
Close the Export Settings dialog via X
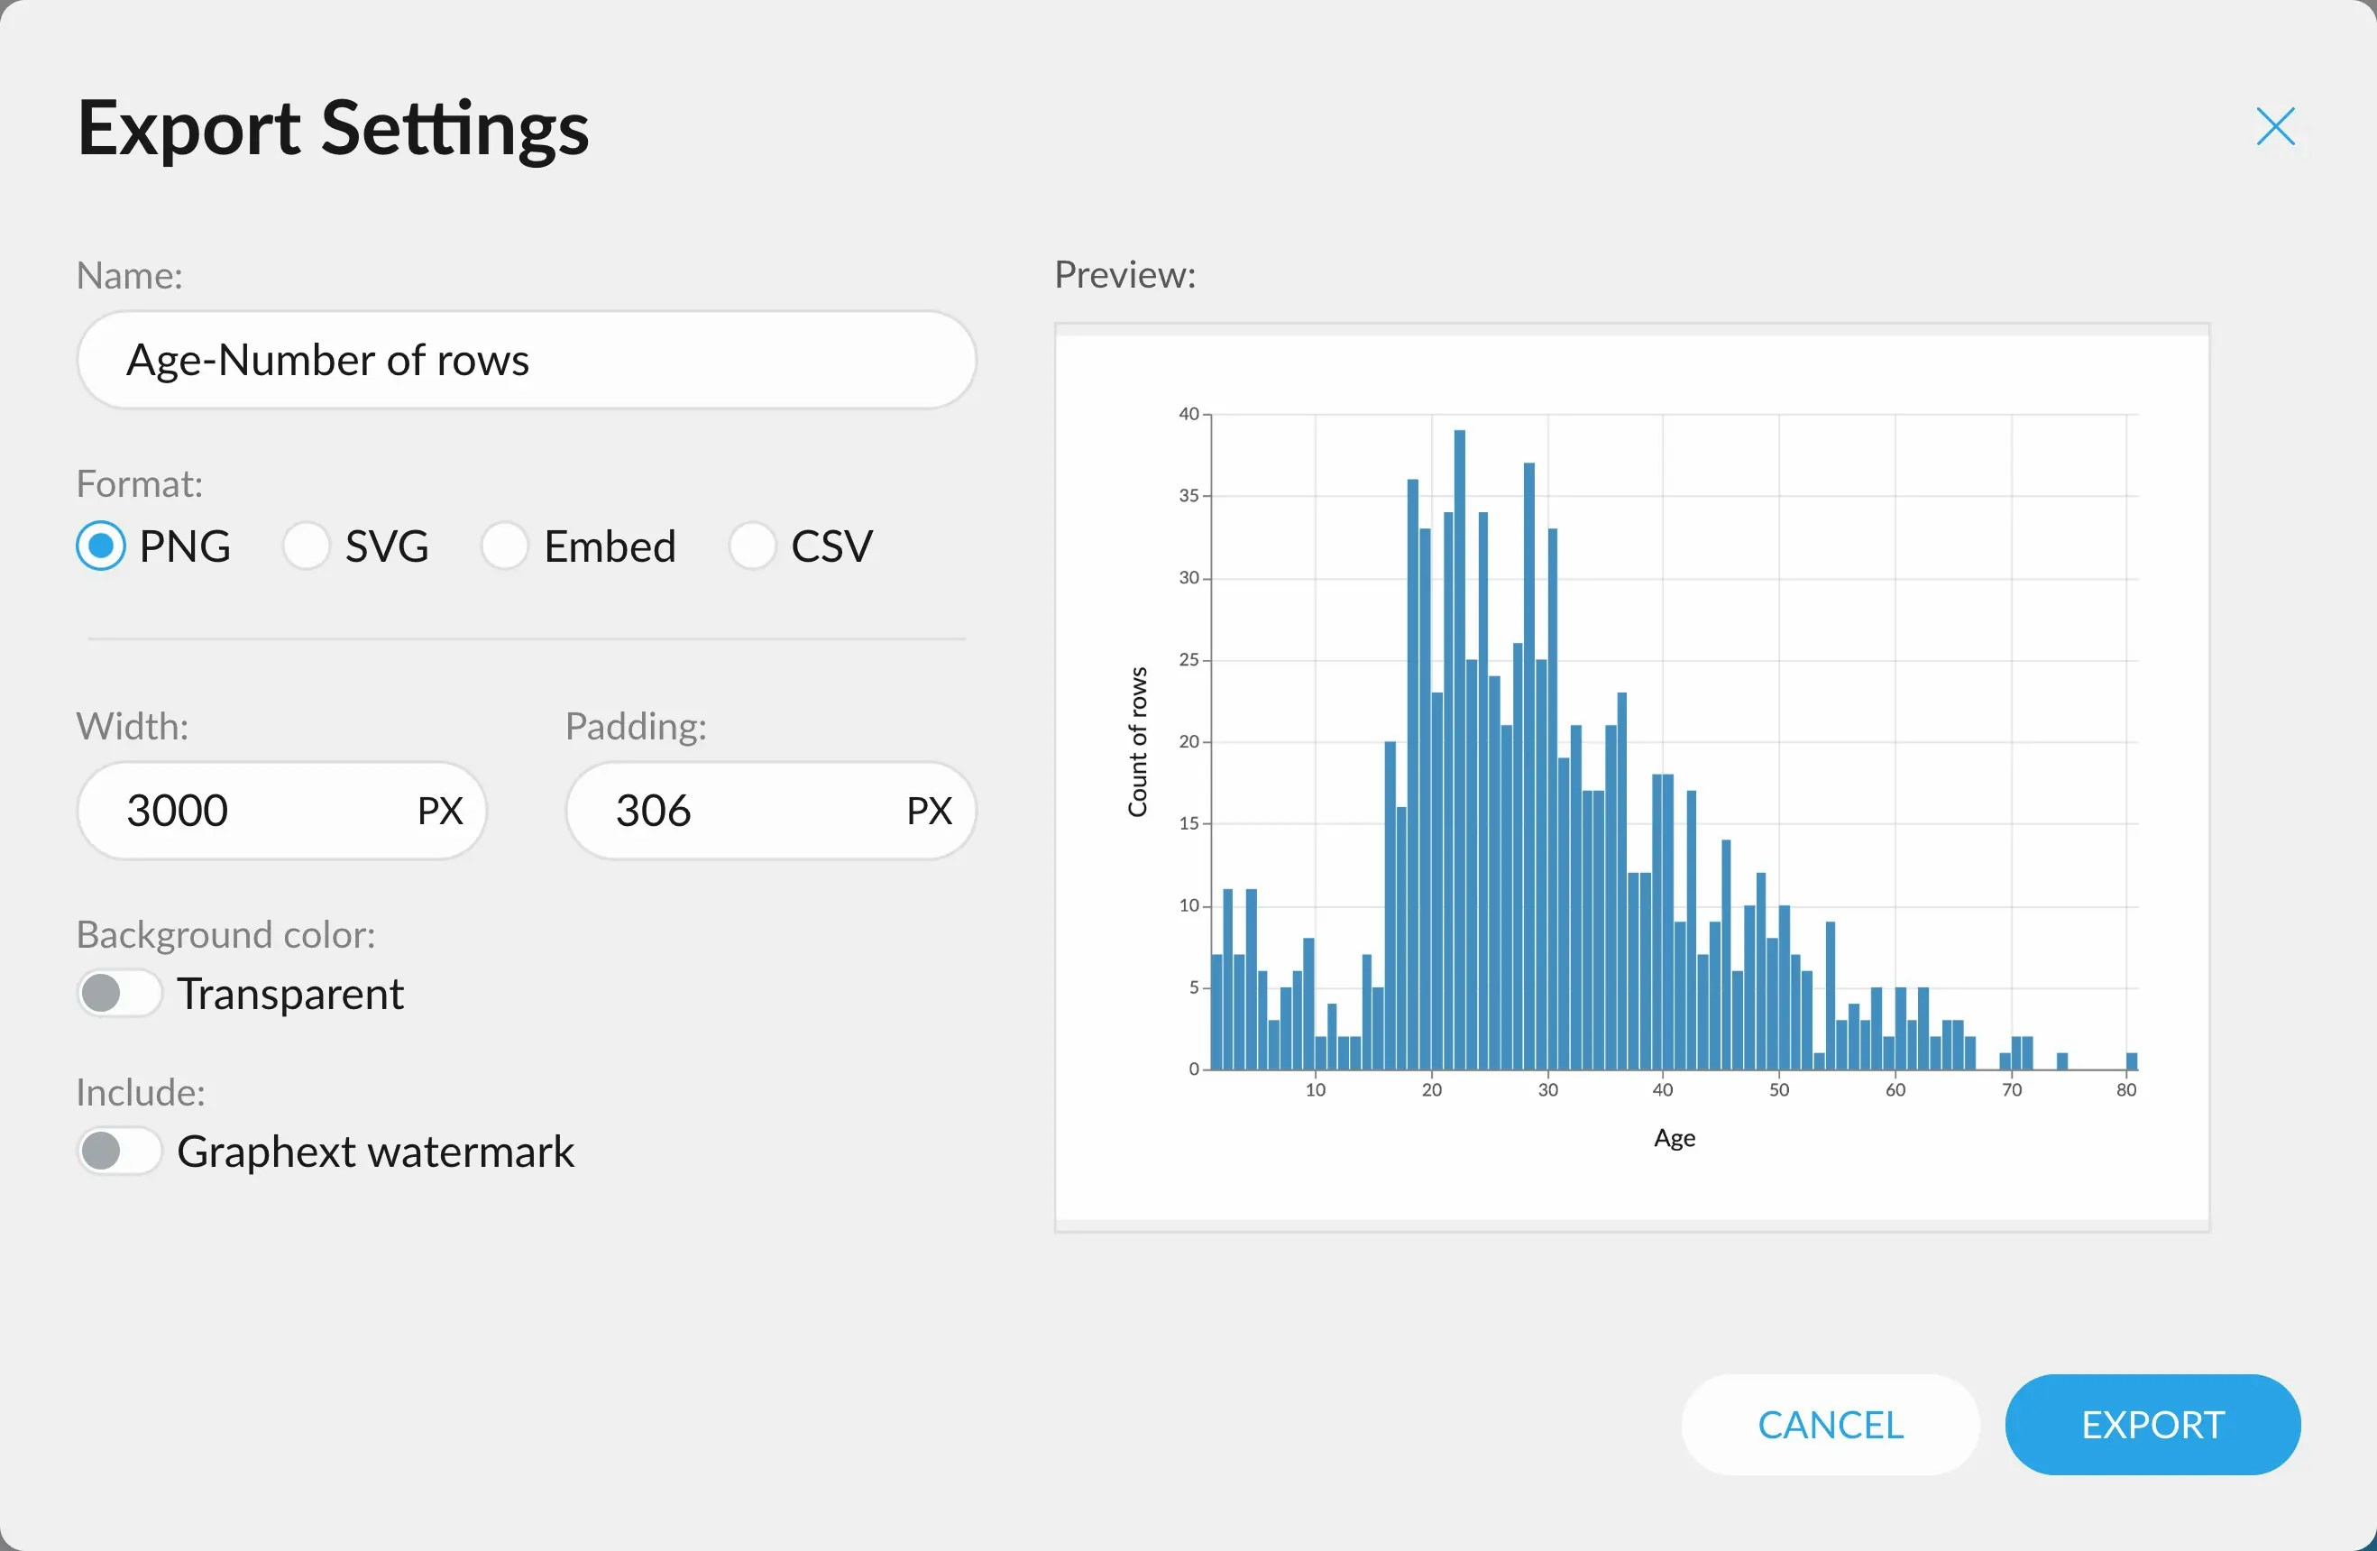2274,127
